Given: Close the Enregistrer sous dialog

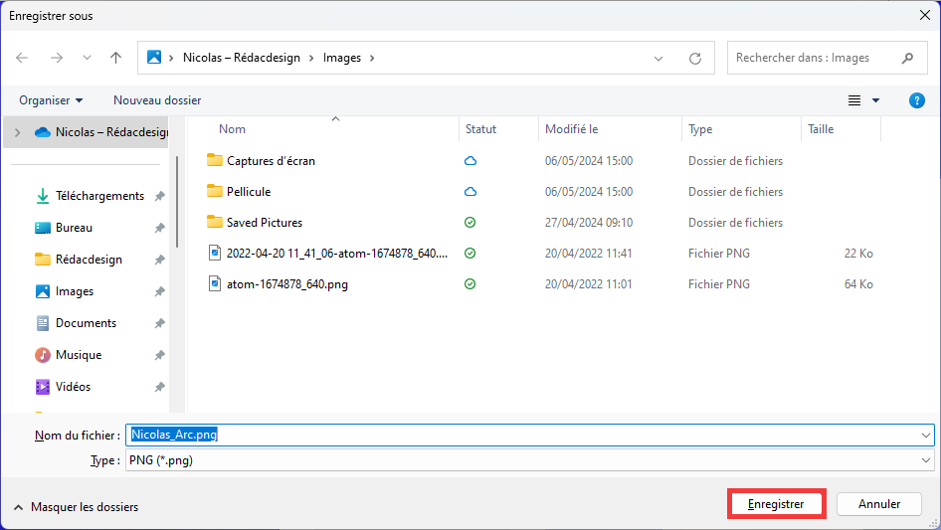Looking at the screenshot, I should tap(925, 15).
